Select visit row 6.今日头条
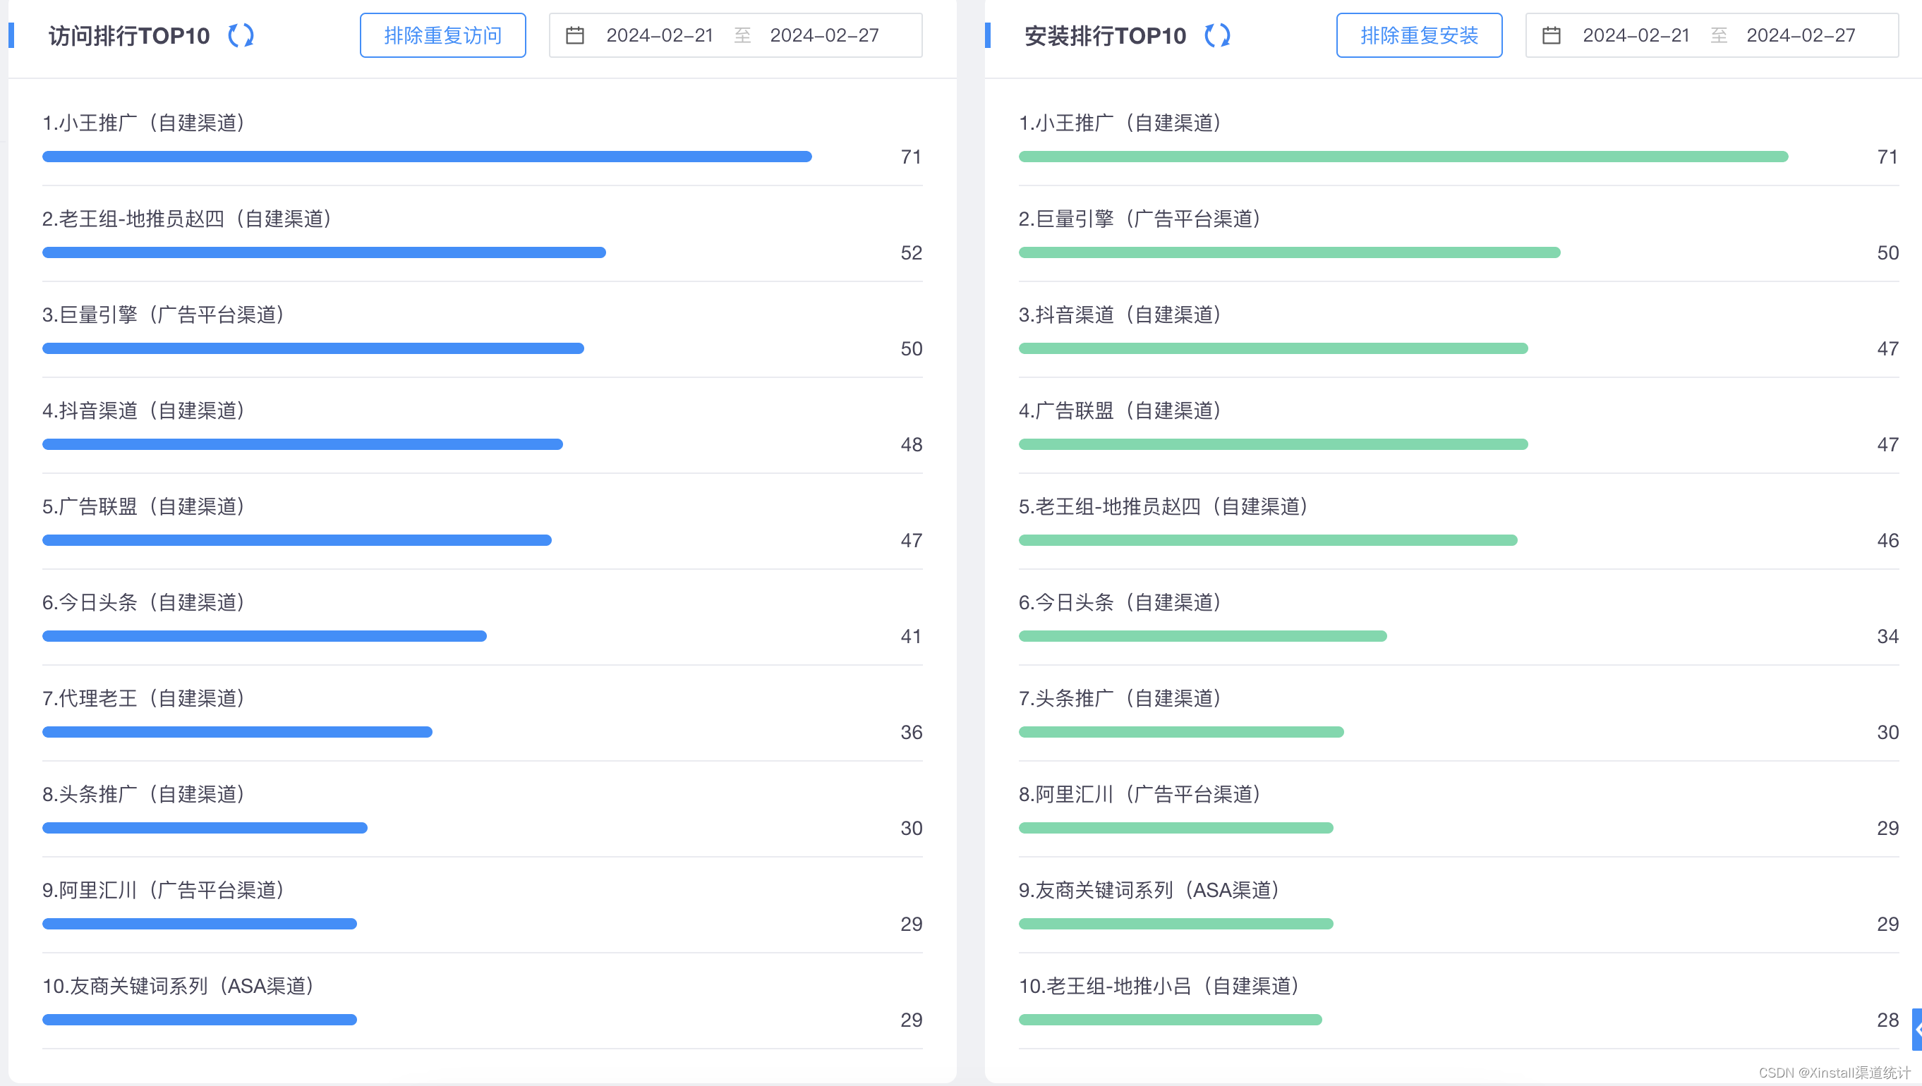1922x1086 pixels. point(482,618)
